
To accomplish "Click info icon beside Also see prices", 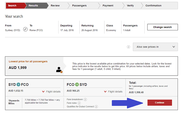I will [x=128, y=47].
